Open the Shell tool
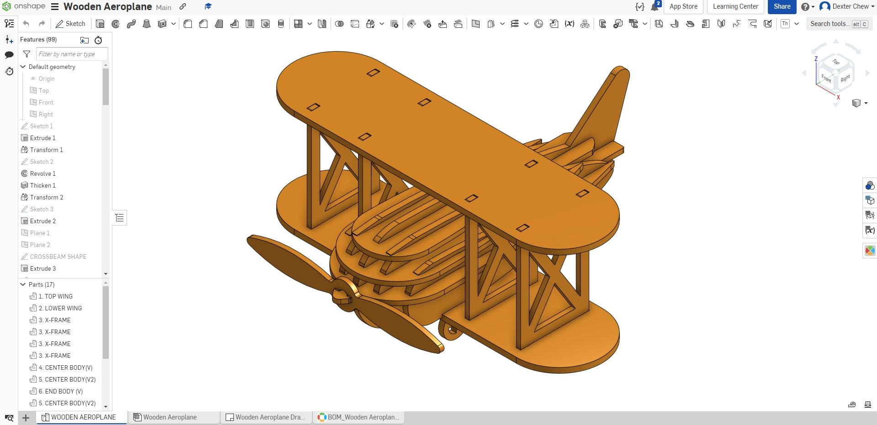The width and height of the screenshot is (877, 425). pos(250,24)
